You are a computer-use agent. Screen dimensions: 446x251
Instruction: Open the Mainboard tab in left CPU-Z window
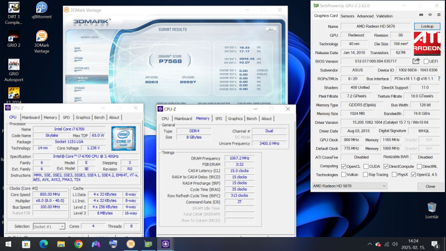point(31,117)
